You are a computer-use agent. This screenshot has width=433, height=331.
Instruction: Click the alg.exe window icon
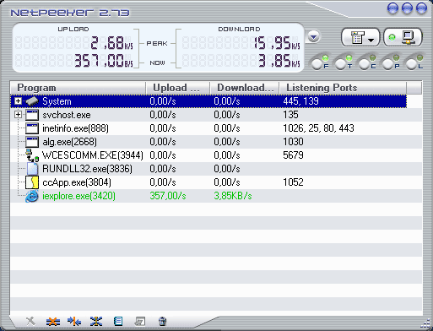32,142
